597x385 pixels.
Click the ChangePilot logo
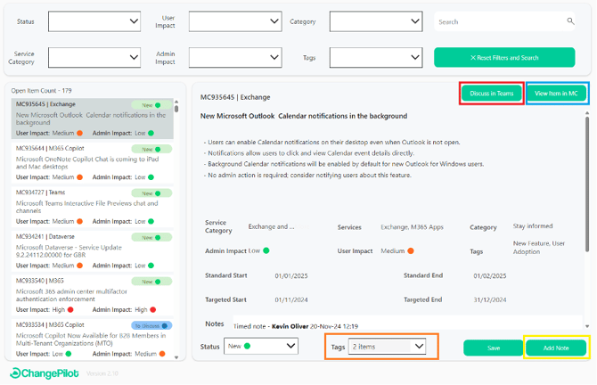(45, 373)
